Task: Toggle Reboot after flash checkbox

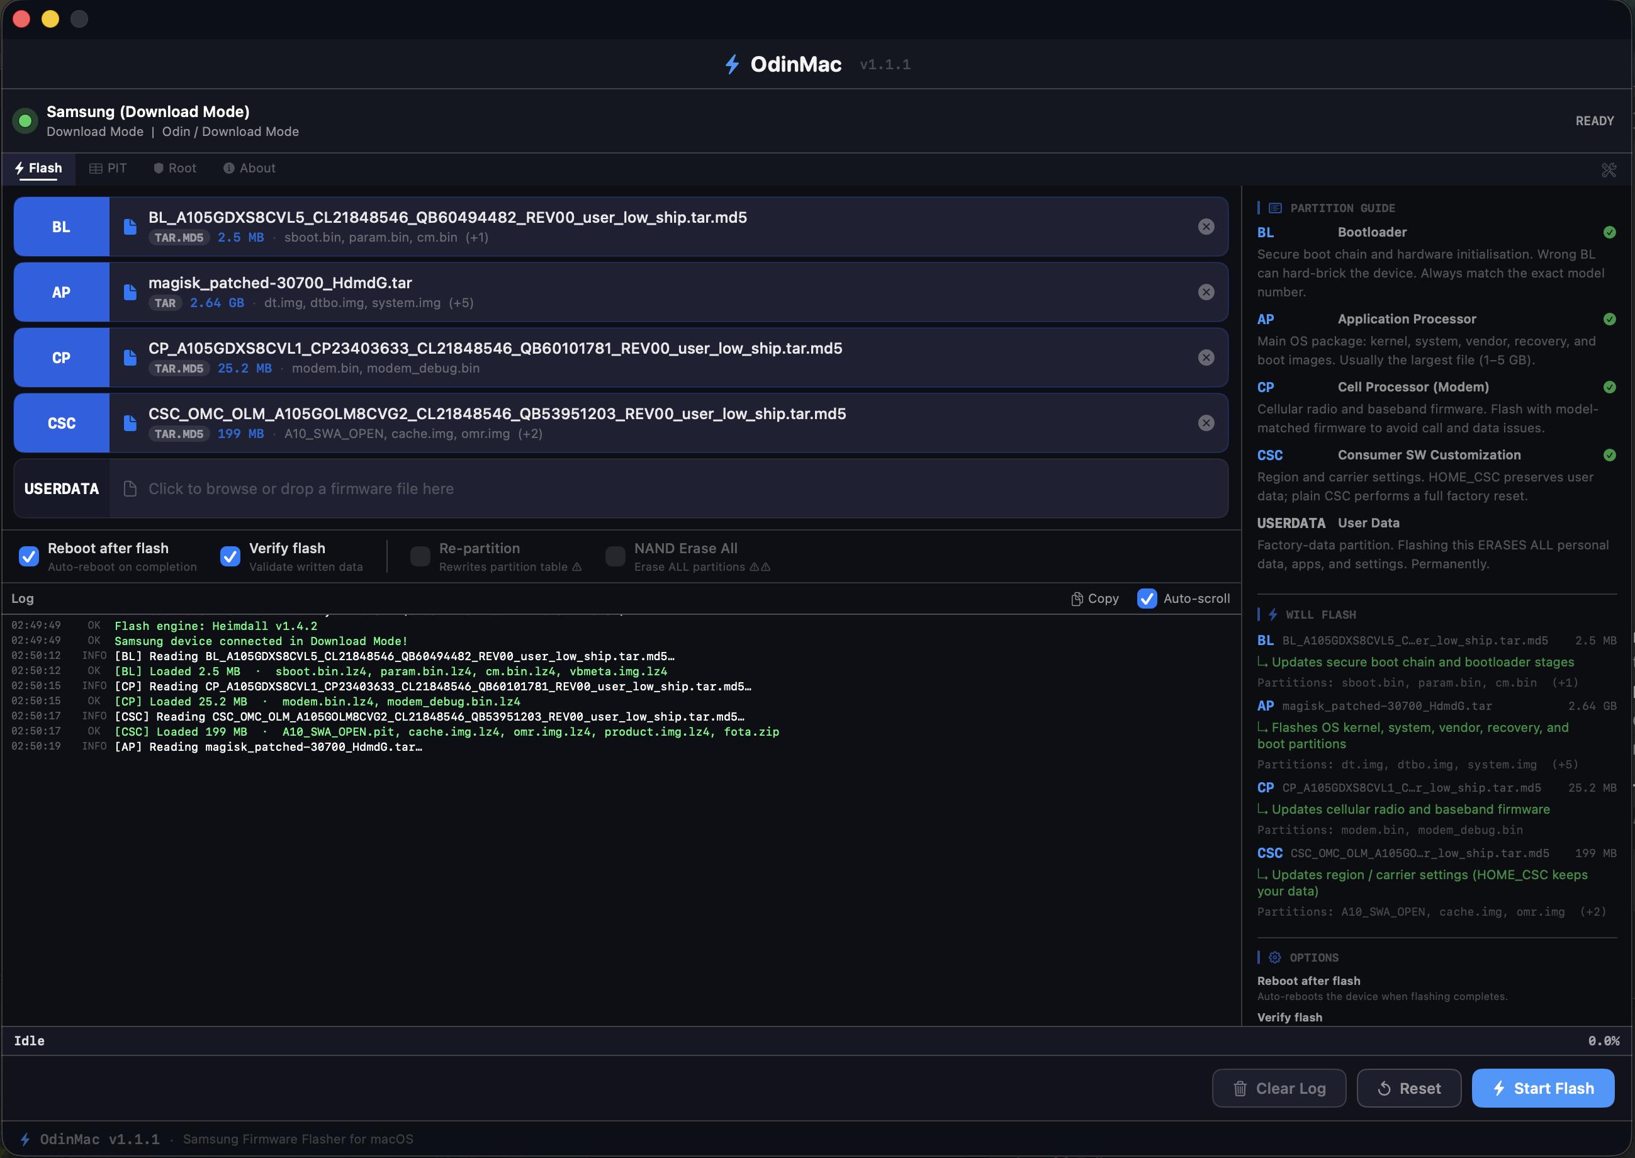Action: tap(28, 556)
